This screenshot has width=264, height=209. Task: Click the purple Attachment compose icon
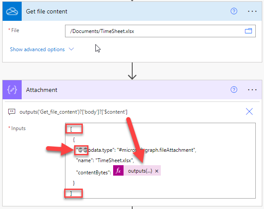pos(12,90)
